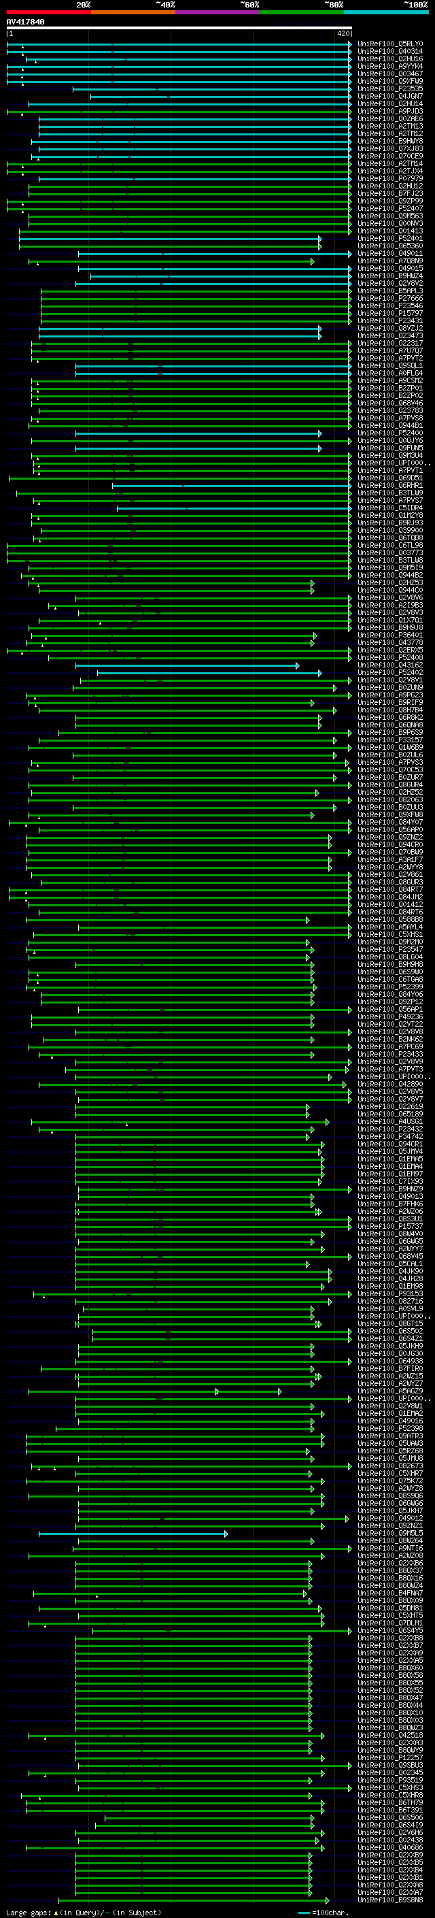Select label UniRef100_P07979
Image resolution: width=435 pixels, height=1918 pixels.
click(x=390, y=179)
